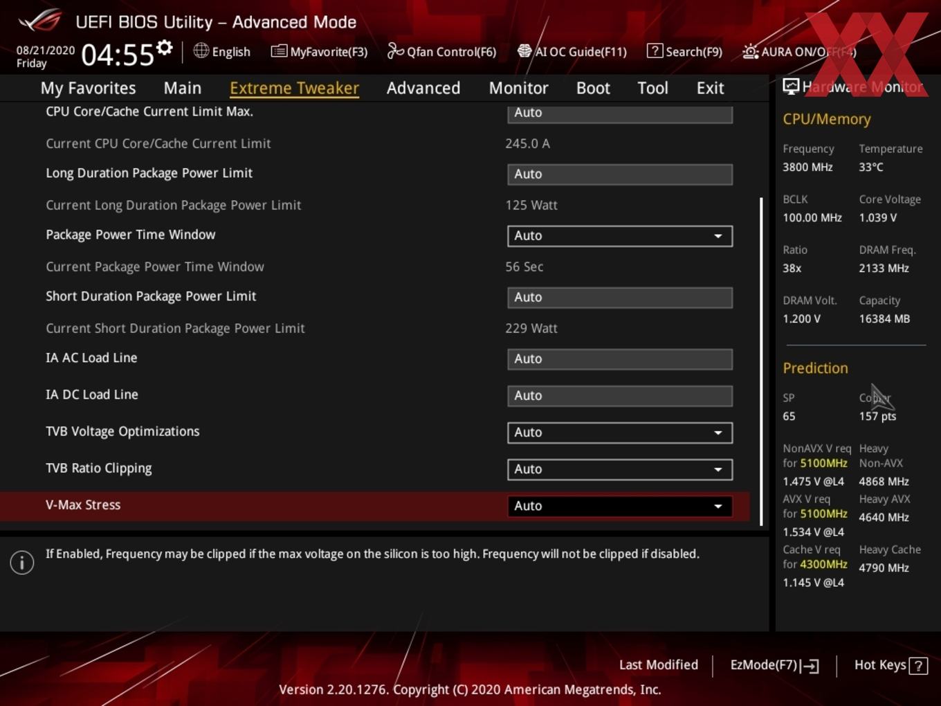This screenshot has width=941, height=706.
Task: Click the 4868 MHz Heavy Non-AVX value
Action: click(884, 481)
